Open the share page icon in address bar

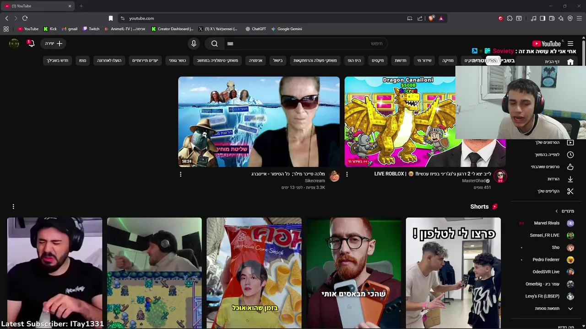pos(420,18)
